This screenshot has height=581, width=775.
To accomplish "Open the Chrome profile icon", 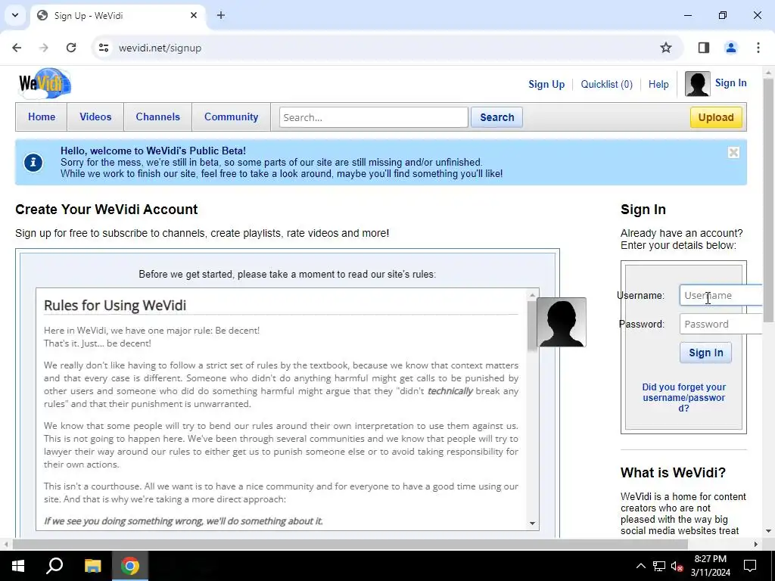I will coord(730,48).
